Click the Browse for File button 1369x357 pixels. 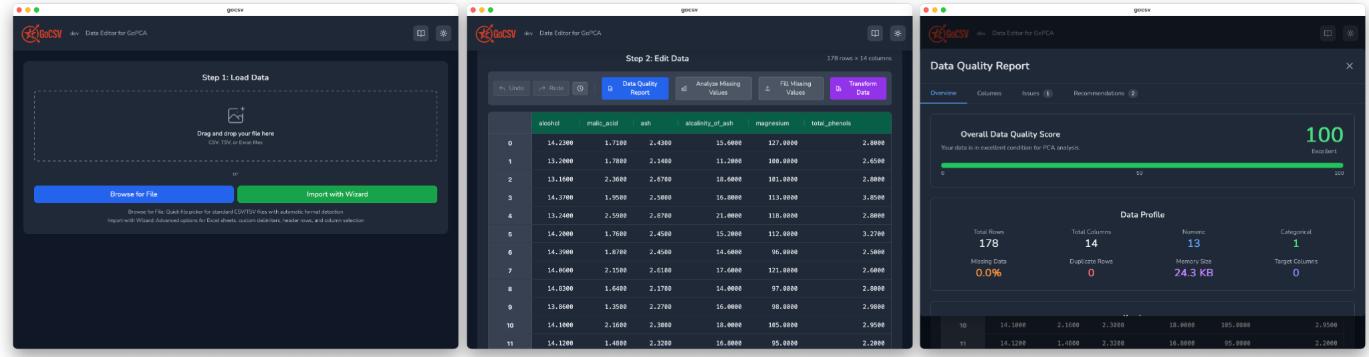point(134,194)
